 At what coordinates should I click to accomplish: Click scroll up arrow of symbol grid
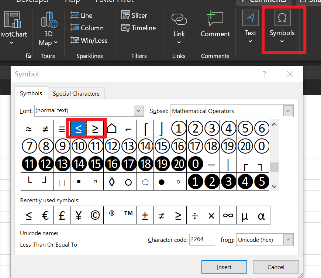pos(274,124)
